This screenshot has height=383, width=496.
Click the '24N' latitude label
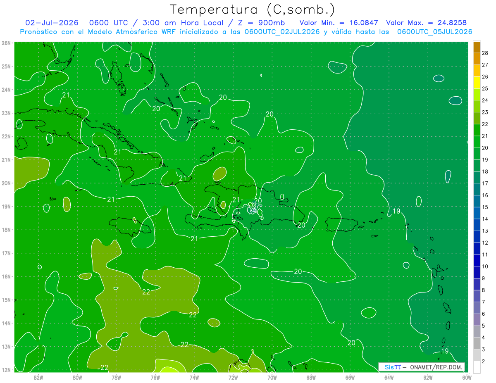[x=6, y=90]
